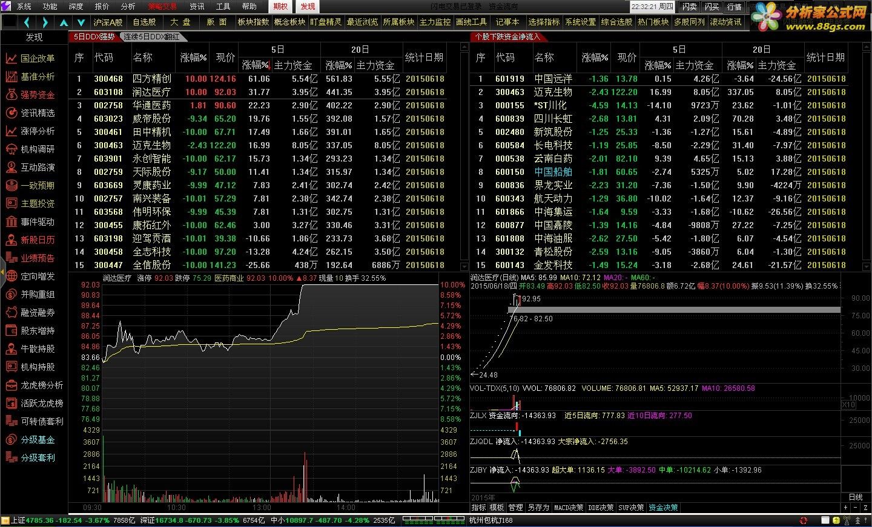The height and width of the screenshot is (527, 872).
Task: Open the 功能 menu
Action: point(50,7)
